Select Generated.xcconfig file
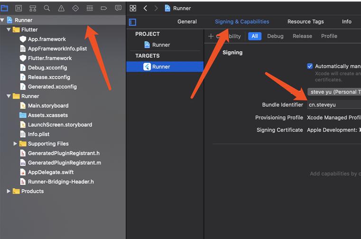 52,86
